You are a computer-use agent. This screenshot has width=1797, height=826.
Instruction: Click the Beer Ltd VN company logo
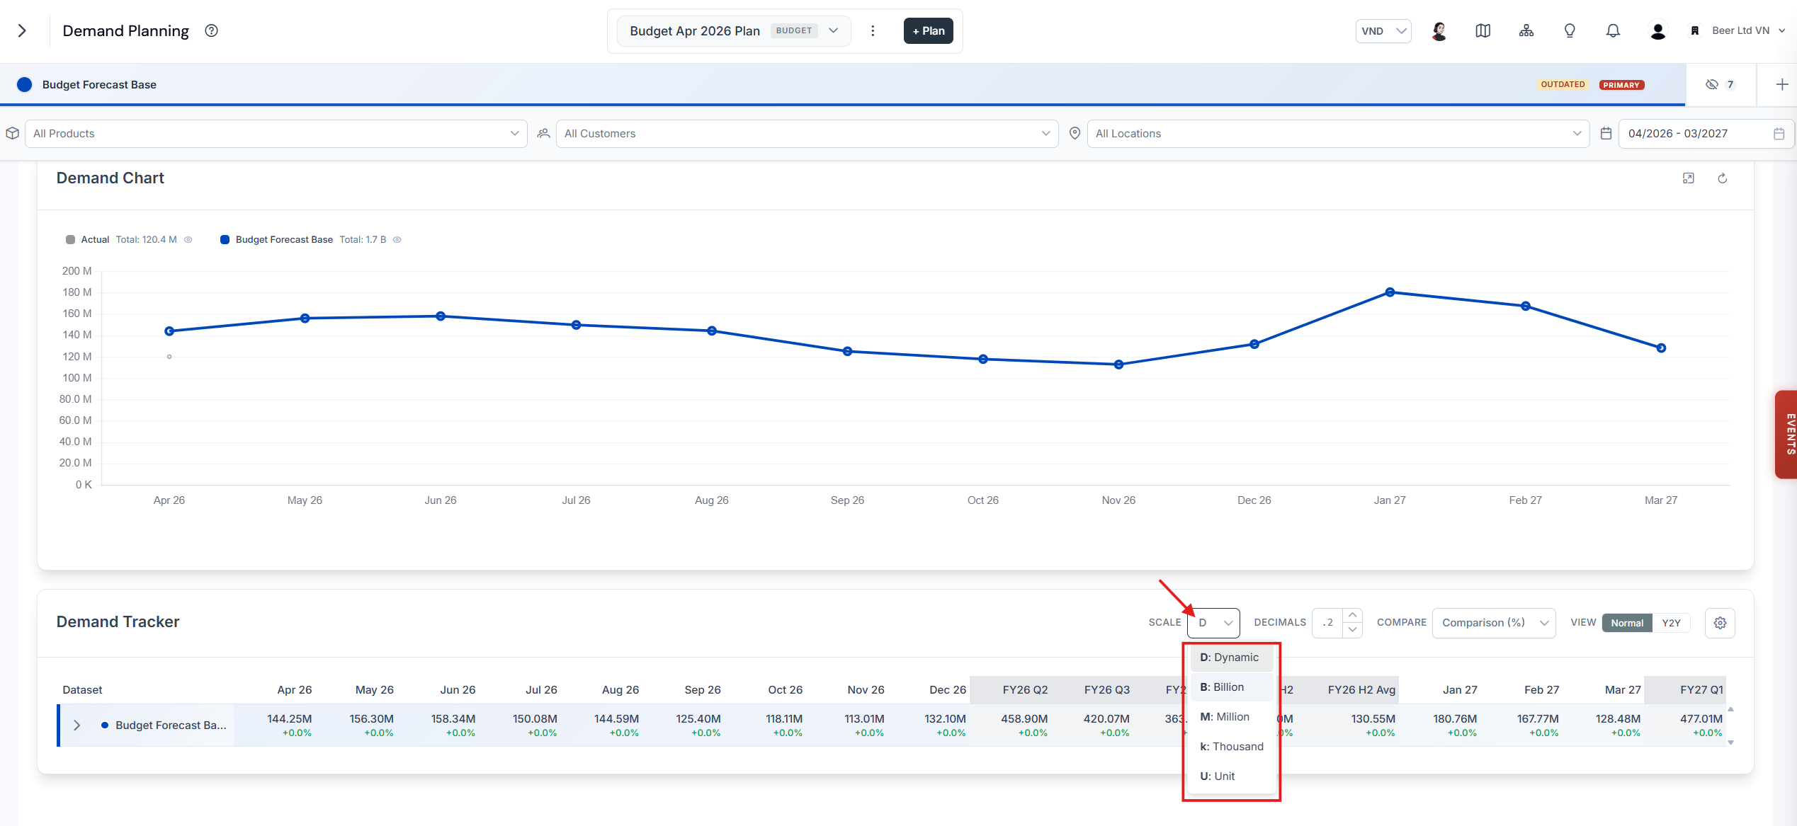coord(1694,30)
